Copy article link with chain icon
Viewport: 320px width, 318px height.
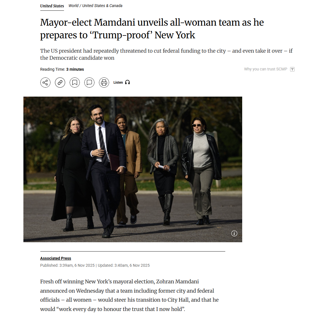pyautogui.click(x=60, y=83)
